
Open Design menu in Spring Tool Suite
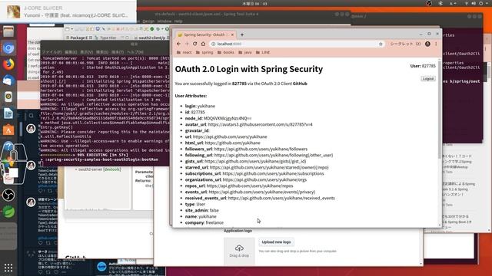point(148,21)
